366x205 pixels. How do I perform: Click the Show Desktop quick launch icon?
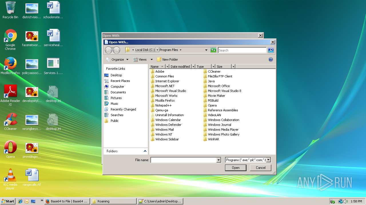[33, 201]
